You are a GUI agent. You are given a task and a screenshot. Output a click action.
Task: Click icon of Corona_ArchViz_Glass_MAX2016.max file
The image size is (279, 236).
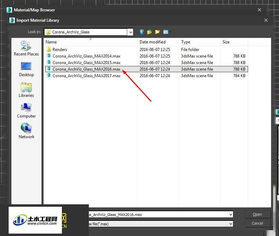point(49,69)
